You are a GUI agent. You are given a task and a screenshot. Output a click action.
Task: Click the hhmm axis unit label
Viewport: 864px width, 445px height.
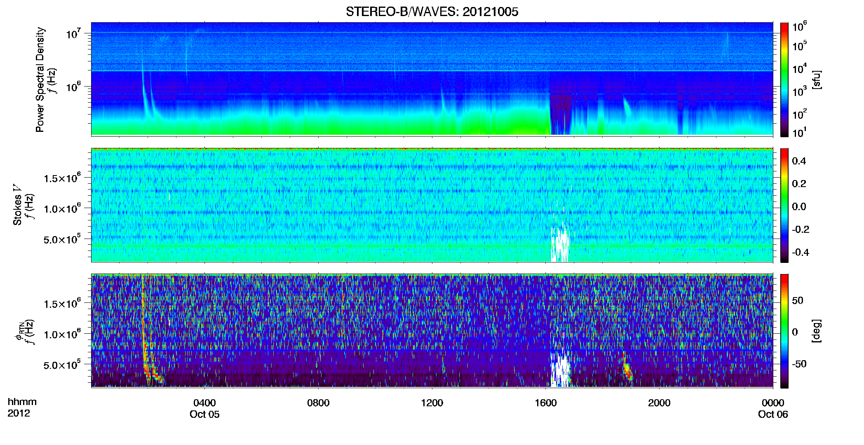[x=22, y=402]
